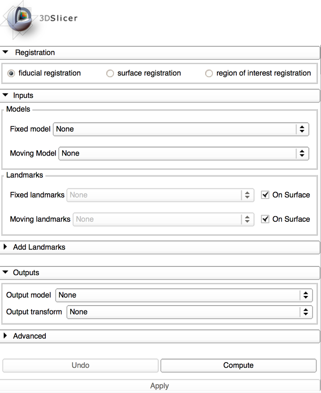Screen dimensions: 321x393
Task: Select the fiducial registration radio button
Action: 10,73
